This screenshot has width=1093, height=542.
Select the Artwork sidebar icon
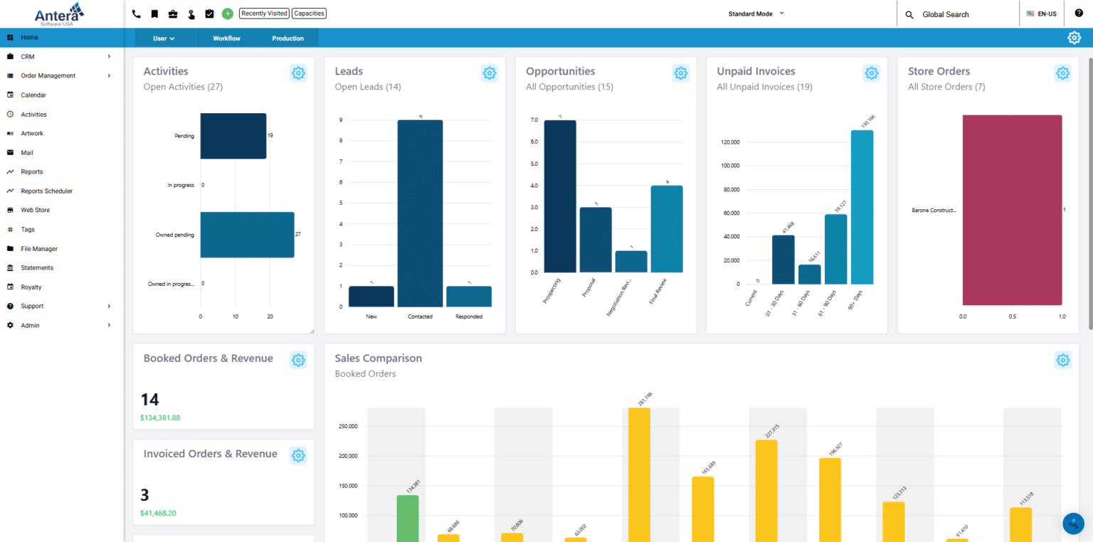[x=31, y=133]
